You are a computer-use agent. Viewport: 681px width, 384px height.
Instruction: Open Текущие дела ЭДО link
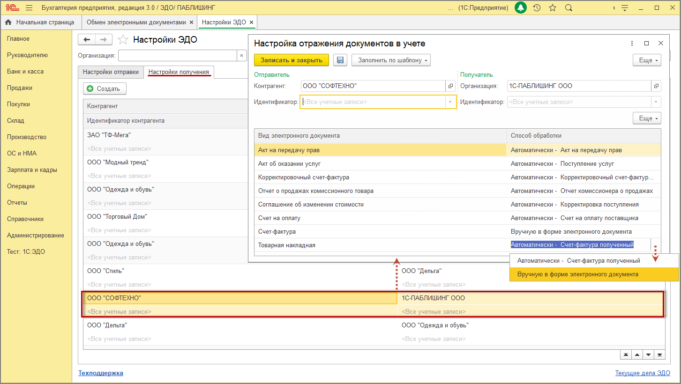tap(643, 373)
